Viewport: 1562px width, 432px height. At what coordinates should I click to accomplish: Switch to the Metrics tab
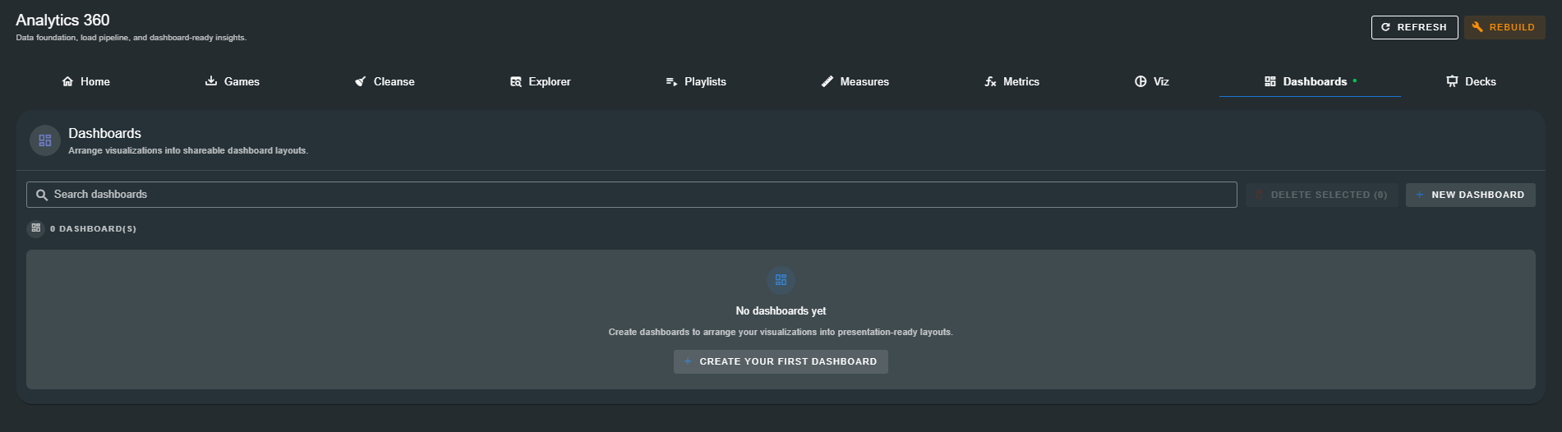[x=1012, y=81]
